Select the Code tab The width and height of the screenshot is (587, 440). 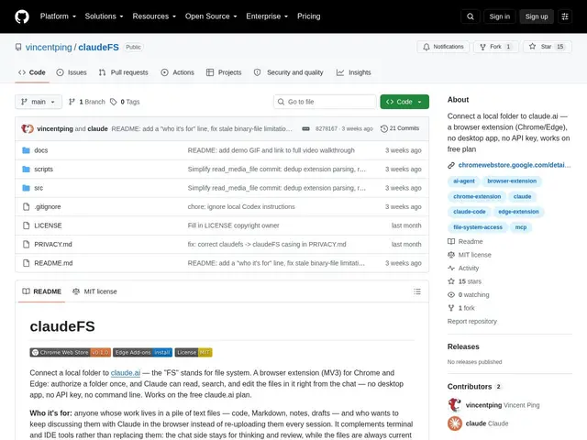pyautogui.click(x=32, y=72)
